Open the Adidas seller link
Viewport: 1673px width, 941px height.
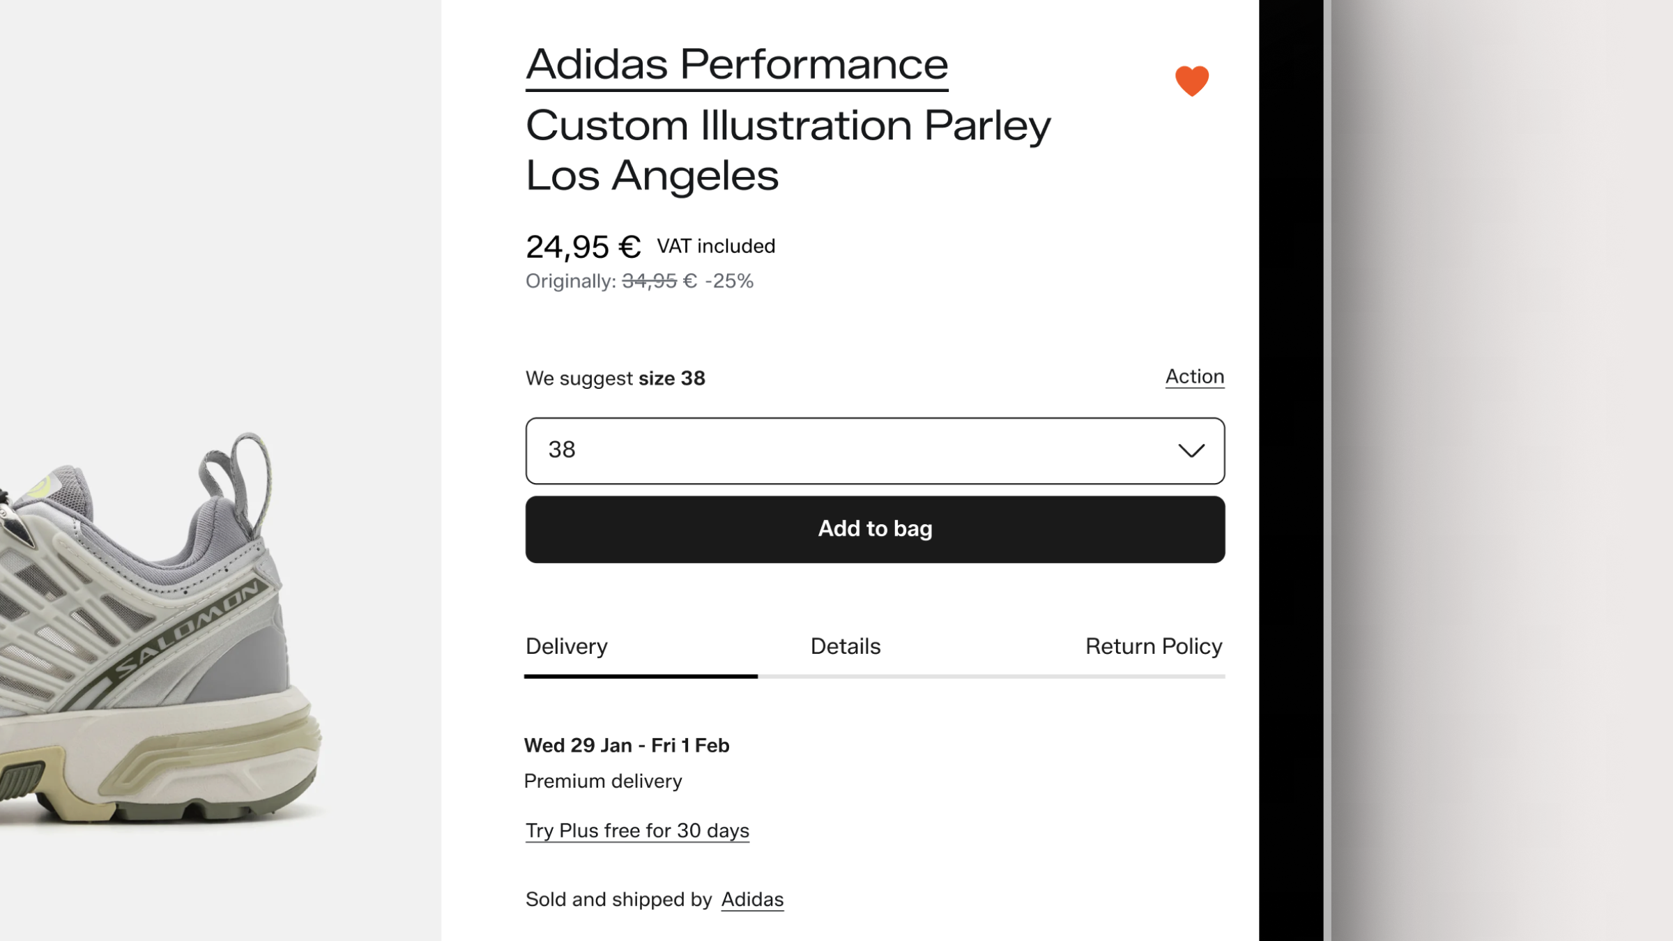(752, 900)
